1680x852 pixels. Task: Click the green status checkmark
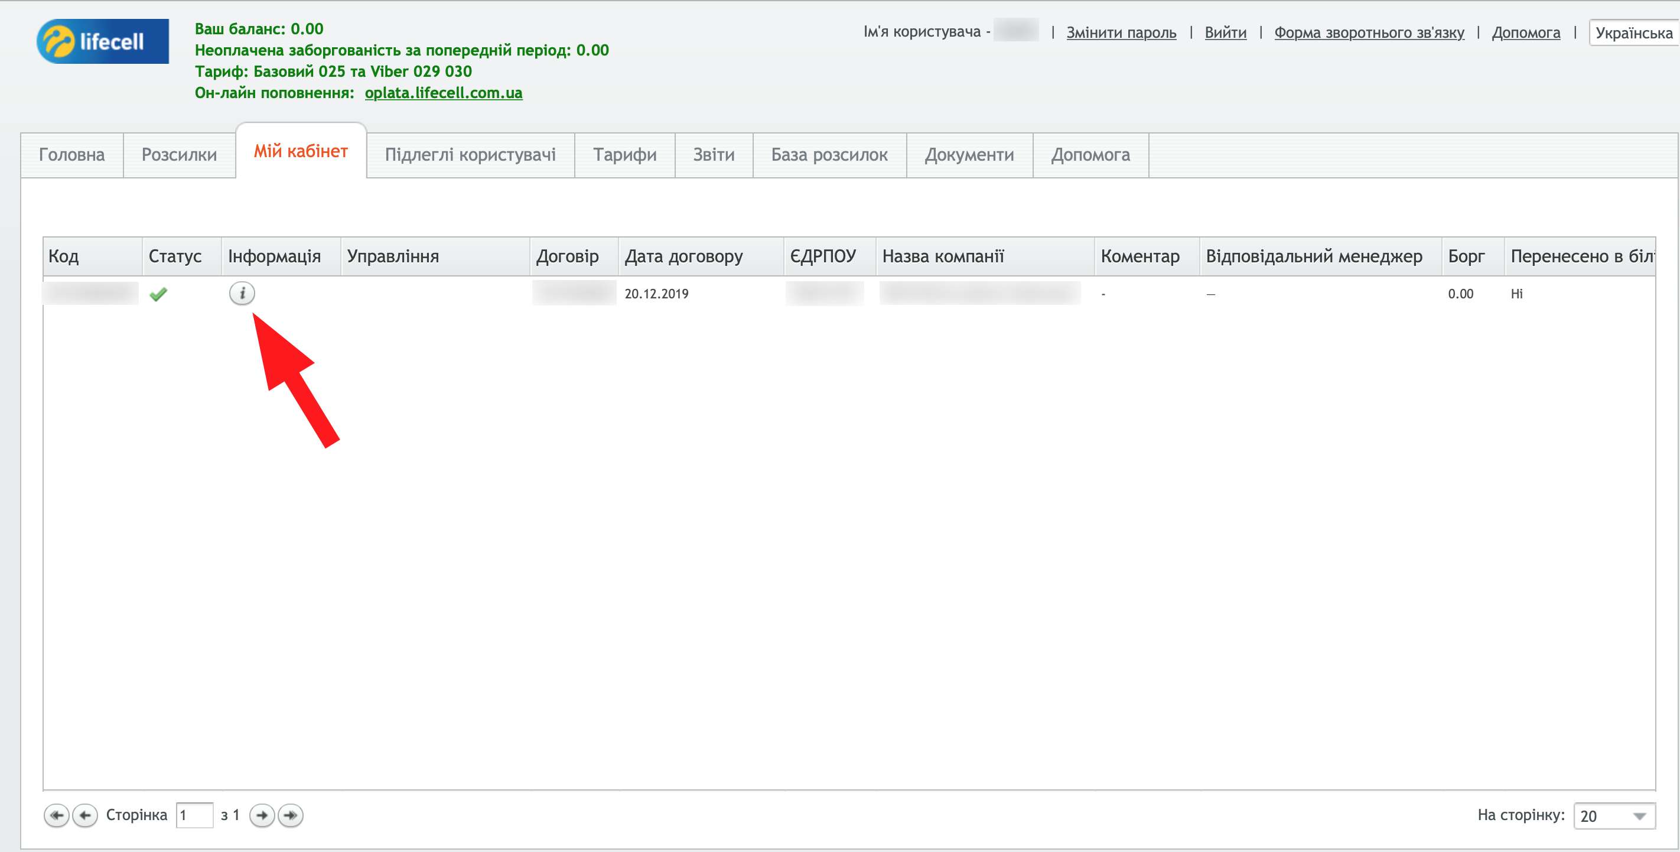(158, 294)
